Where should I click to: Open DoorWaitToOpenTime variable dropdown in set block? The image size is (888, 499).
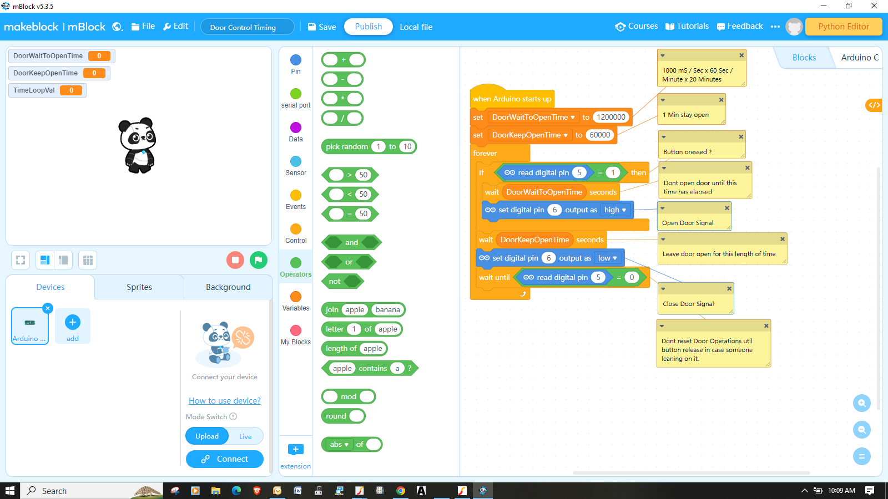pos(572,118)
